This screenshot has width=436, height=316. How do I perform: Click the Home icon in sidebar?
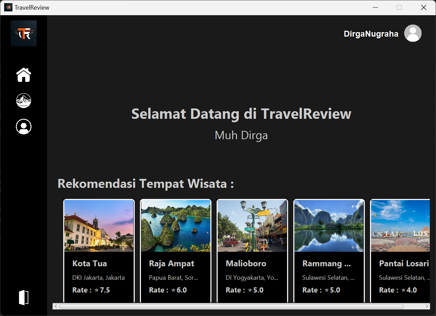tap(23, 75)
